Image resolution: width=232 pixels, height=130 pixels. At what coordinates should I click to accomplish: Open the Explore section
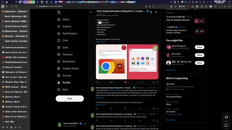point(64,26)
